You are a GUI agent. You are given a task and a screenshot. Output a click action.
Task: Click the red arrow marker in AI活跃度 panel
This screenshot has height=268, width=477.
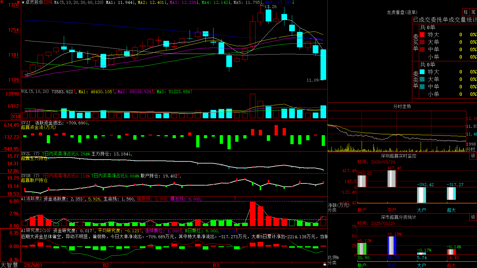point(235,198)
